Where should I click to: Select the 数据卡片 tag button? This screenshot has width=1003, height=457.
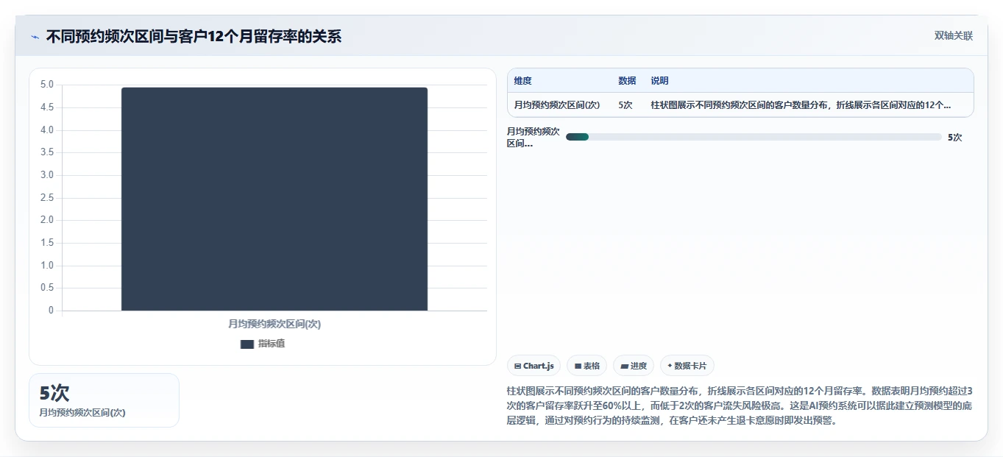point(687,366)
